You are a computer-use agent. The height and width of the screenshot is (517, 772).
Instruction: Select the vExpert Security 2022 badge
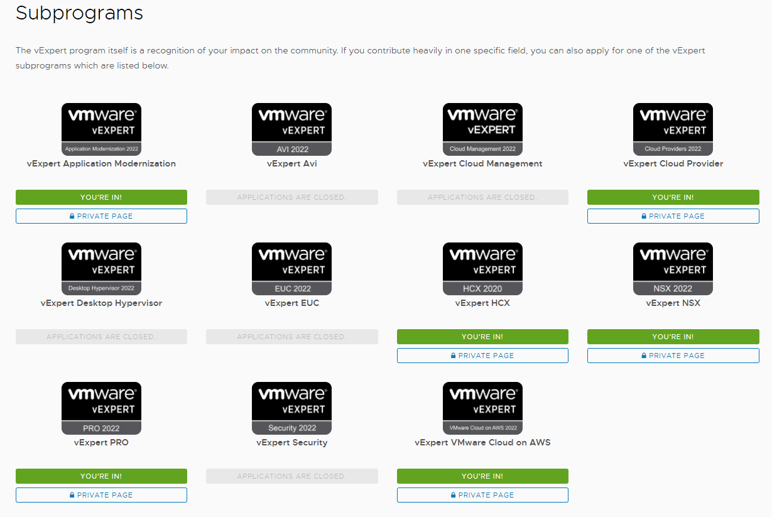(x=291, y=408)
